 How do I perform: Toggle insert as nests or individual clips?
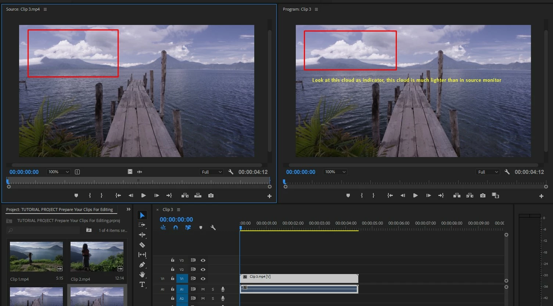click(163, 227)
